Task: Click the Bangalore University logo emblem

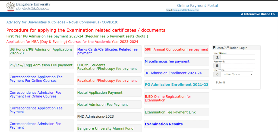Action: (11, 7)
